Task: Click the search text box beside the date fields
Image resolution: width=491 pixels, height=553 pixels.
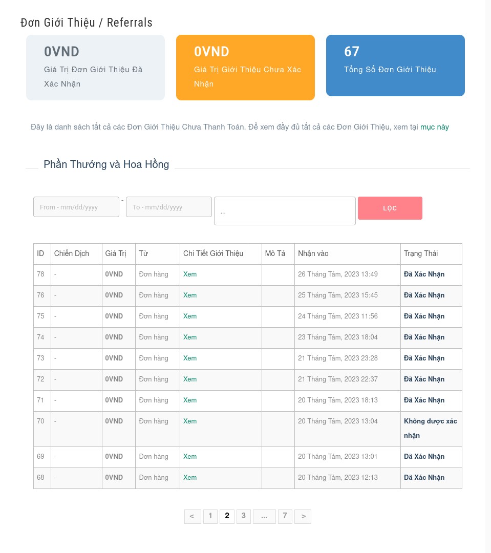Action: point(284,211)
